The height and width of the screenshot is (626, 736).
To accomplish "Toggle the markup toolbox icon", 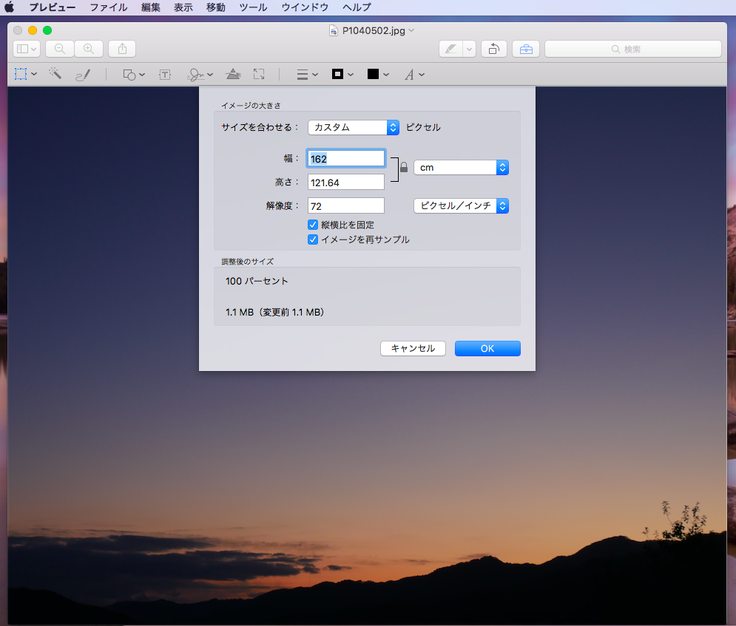I will [526, 49].
